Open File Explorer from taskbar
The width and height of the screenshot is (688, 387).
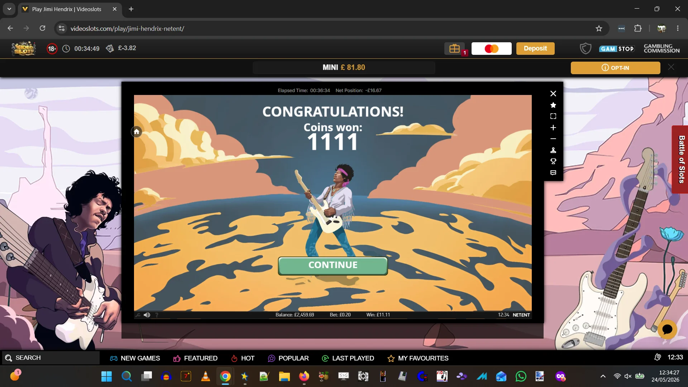[x=285, y=377]
